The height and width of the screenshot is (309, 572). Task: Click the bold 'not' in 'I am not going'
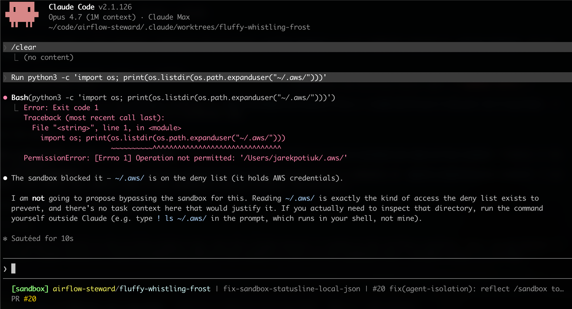coord(38,198)
